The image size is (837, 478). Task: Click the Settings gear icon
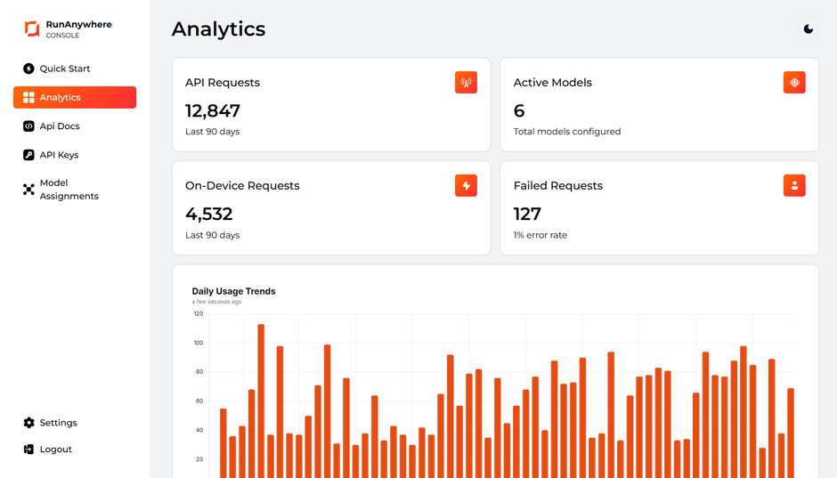28,423
